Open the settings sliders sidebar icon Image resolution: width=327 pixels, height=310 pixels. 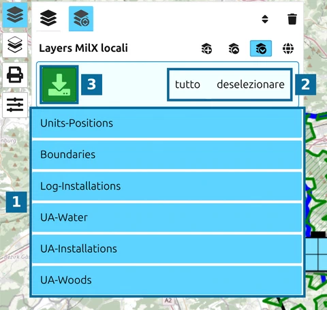15,105
